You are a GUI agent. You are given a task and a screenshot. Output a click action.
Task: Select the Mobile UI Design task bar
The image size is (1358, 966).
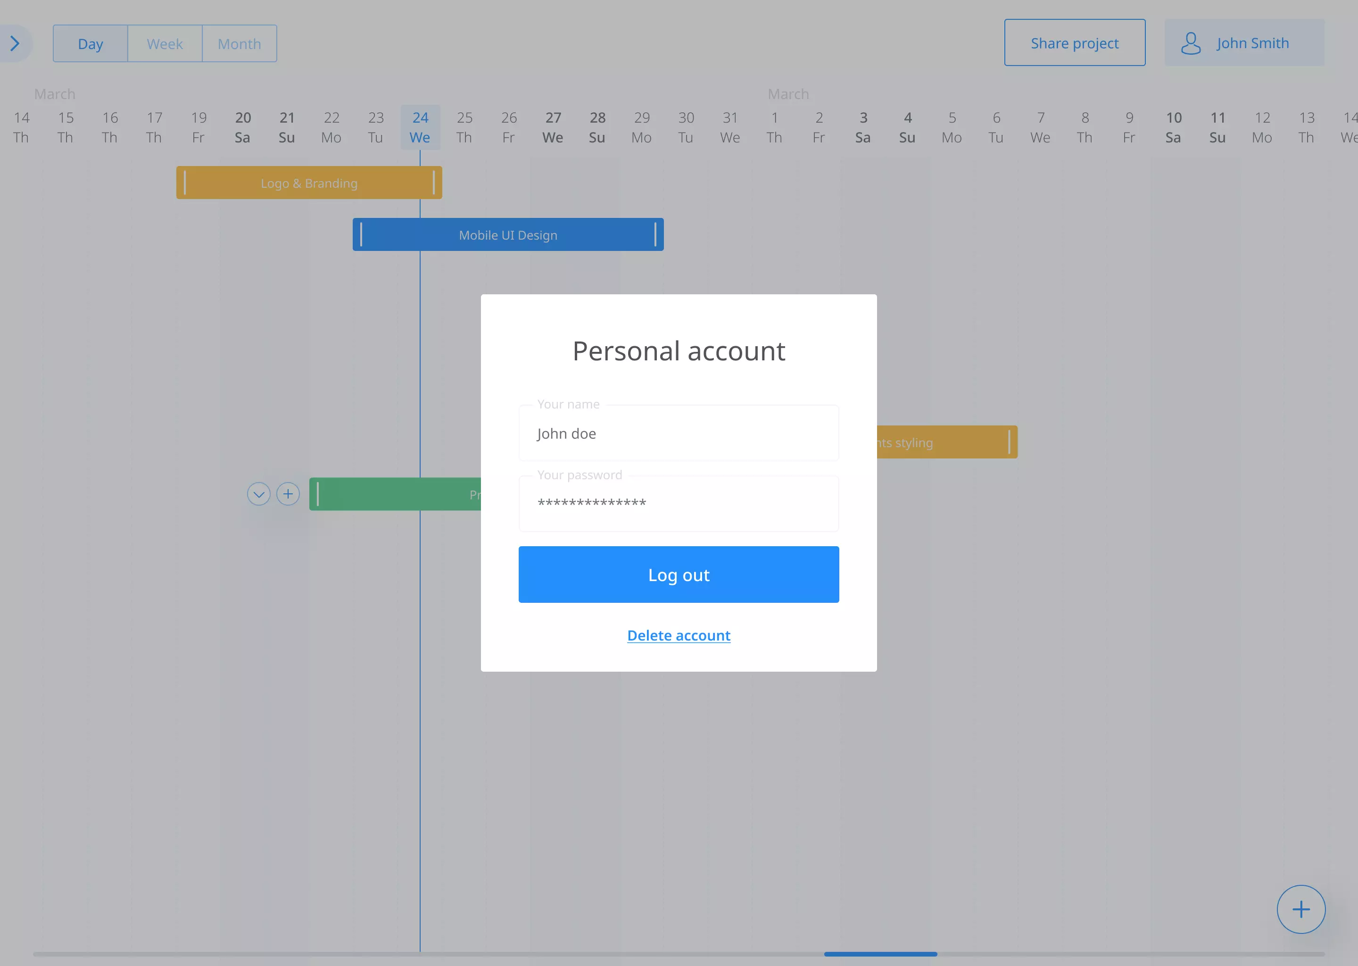(508, 235)
